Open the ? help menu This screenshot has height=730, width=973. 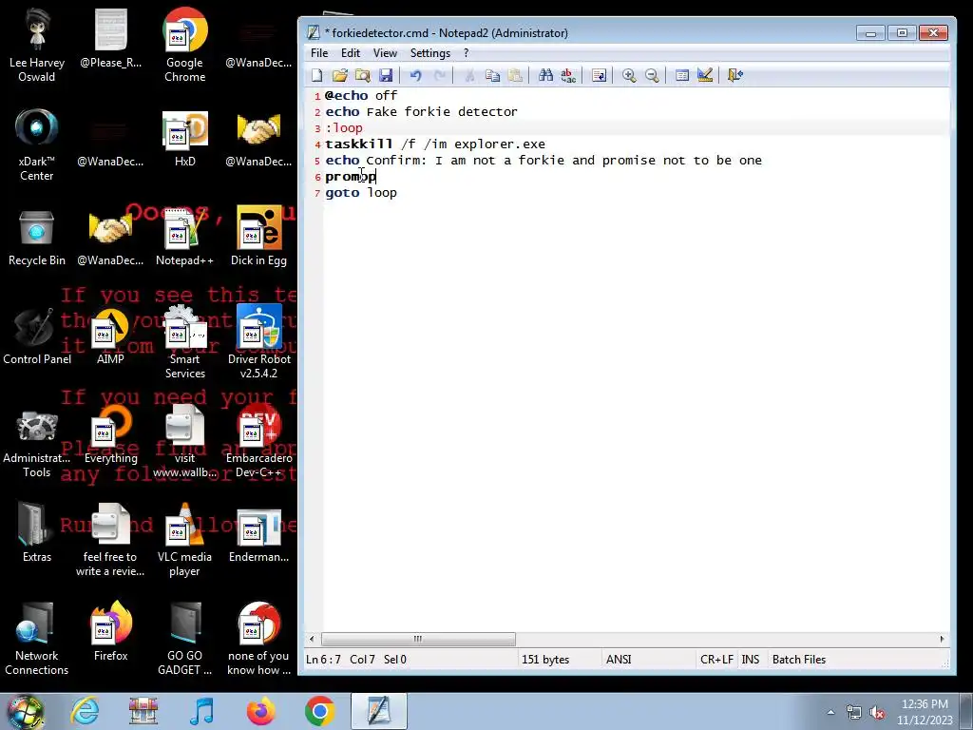pyautogui.click(x=466, y=53)
